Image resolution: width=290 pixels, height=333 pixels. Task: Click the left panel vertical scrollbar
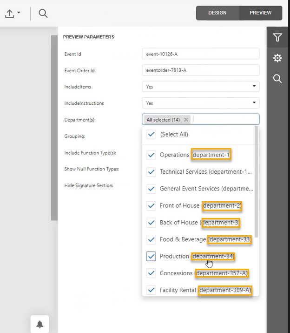tap(54, 128)
